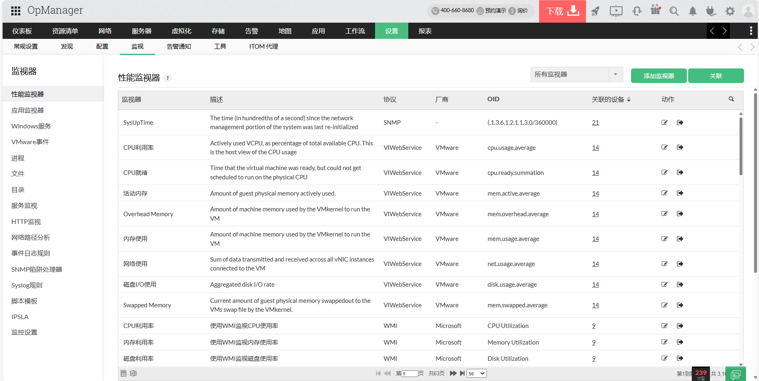The height and width of the screenshot is (381, 759).
Task: Click the top bar search magnifier
Action: coord(674,11)
